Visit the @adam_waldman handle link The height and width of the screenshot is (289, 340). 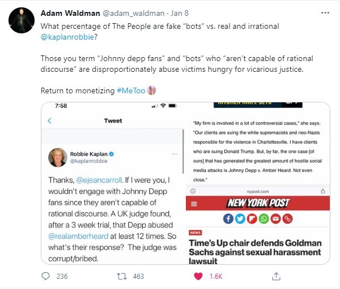[133, 13]
